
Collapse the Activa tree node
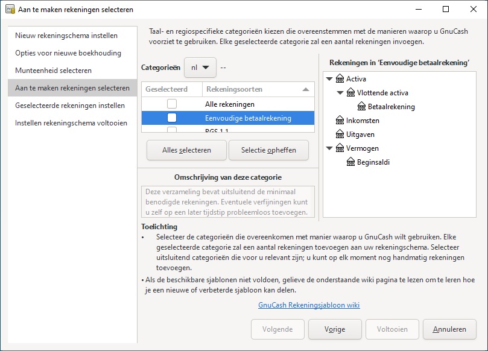point(329,79)
